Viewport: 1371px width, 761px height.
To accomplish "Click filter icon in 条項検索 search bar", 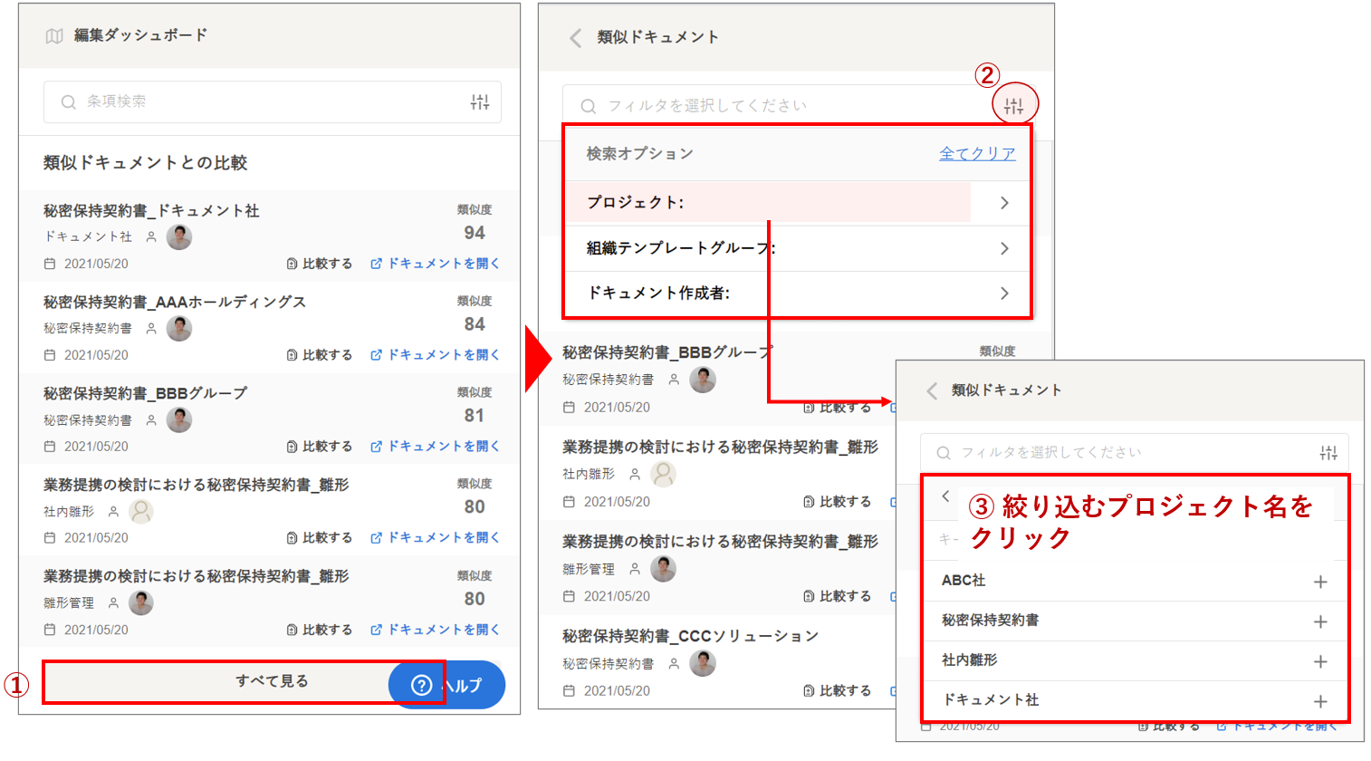I will pyautogui.click(x=480, y=102).
